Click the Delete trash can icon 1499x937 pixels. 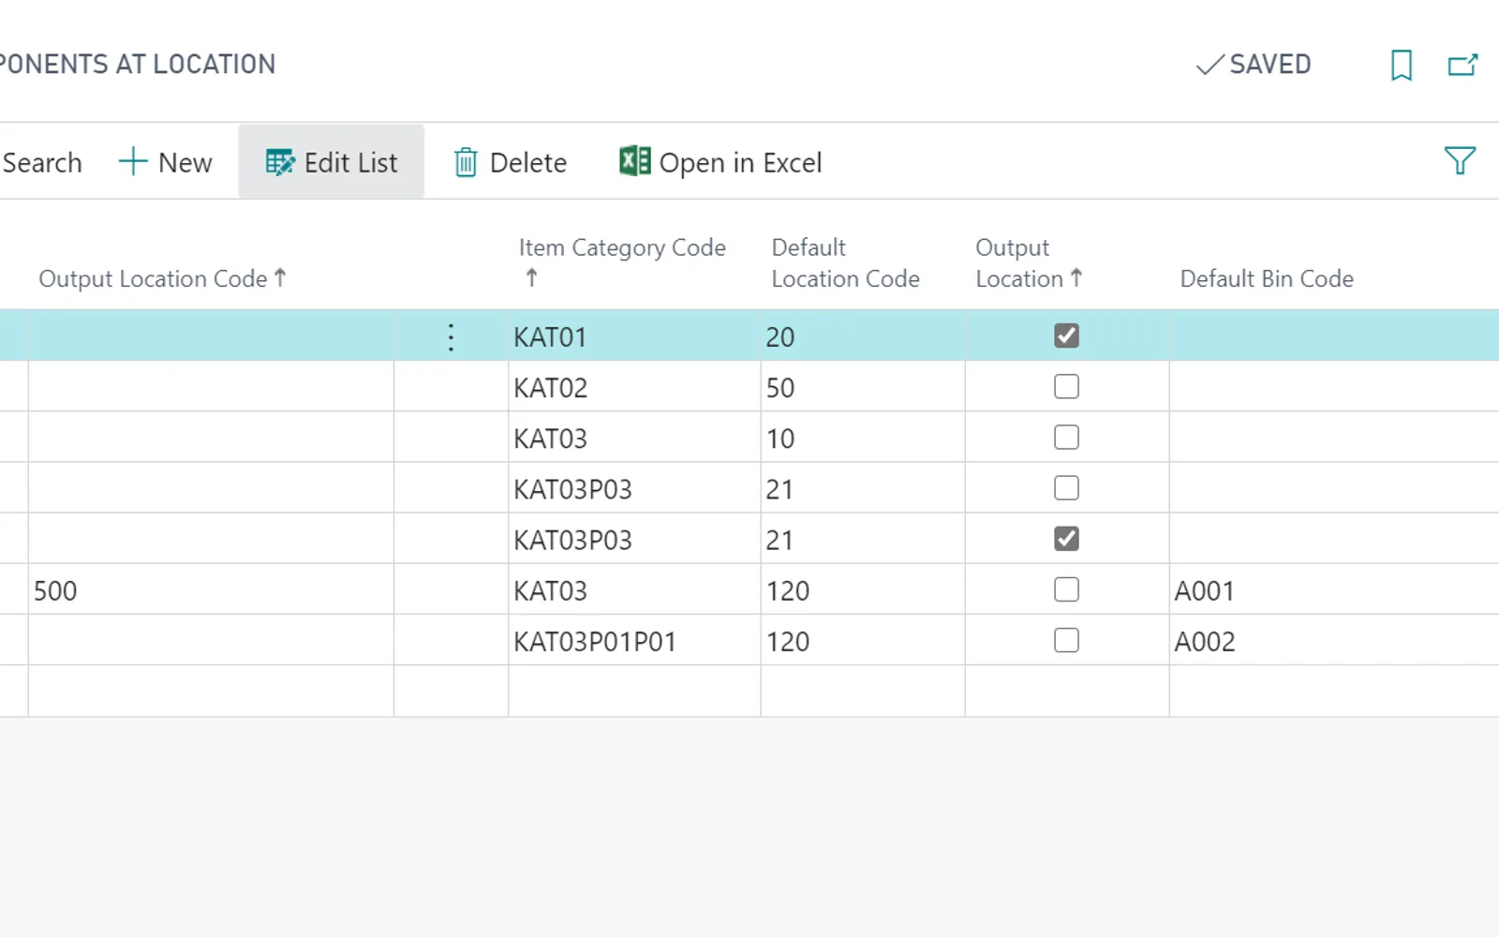click(466, 162)
